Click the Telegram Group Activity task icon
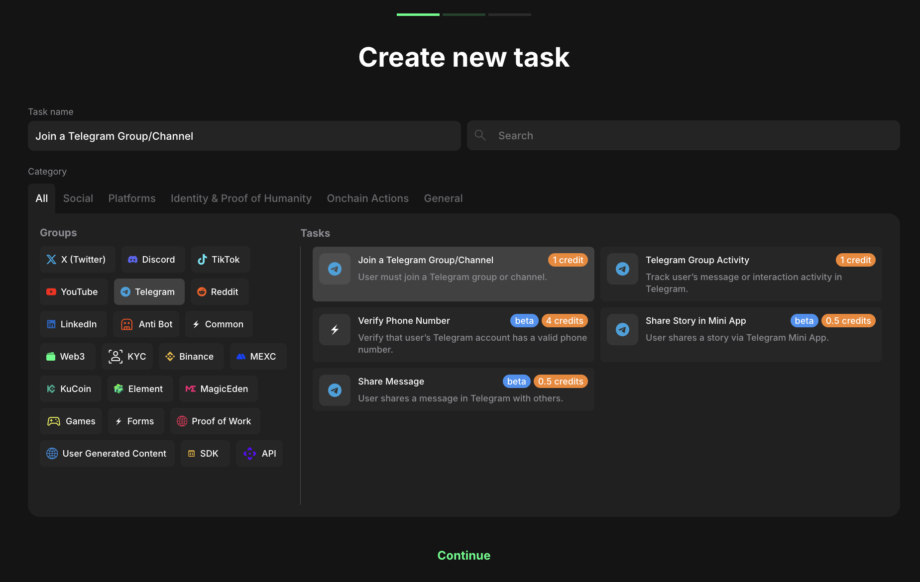This screenshot has width=920, height=582. click(623, 269)
